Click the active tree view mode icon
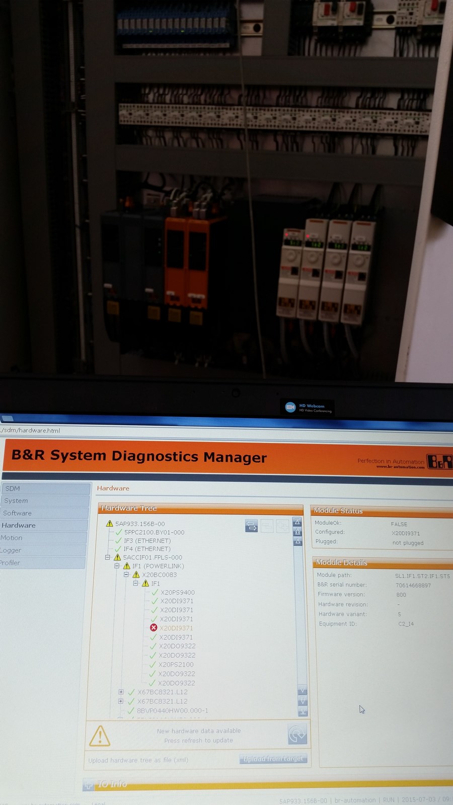 [251, 526]
